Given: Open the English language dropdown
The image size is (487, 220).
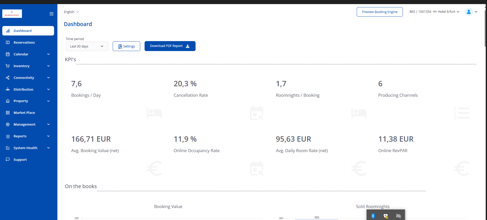Looking at the screenshot, I should [x=71, y=12].
